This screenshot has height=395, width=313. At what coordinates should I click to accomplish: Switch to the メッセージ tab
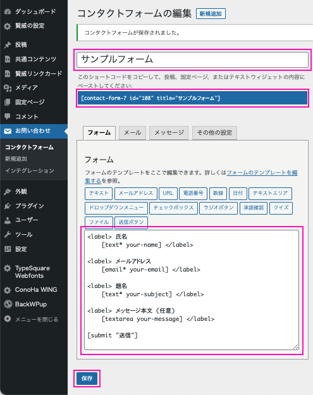169,133
